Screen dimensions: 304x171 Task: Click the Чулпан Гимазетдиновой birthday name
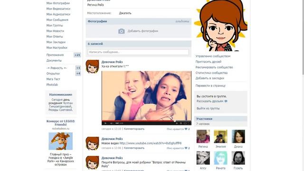61,104
